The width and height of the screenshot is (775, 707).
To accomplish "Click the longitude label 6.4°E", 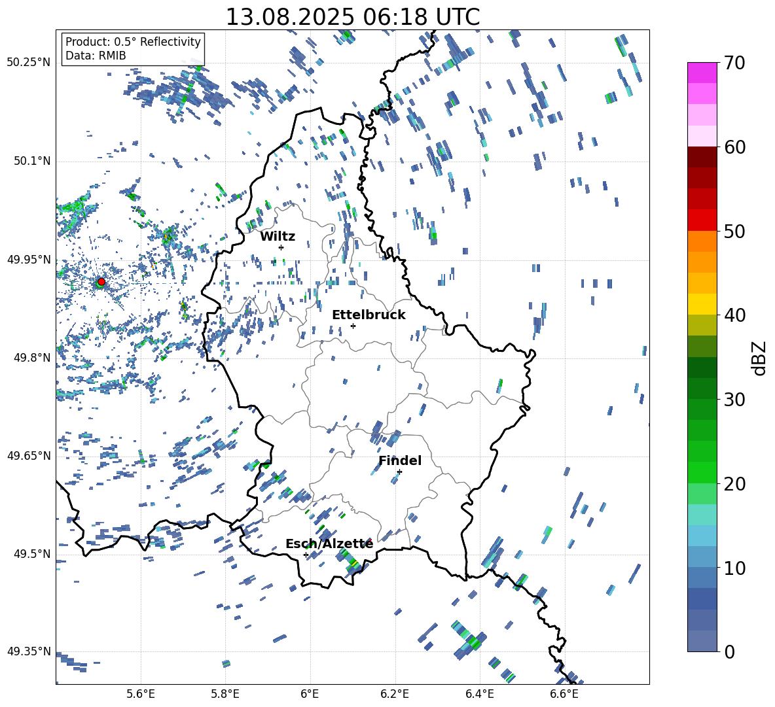I will (479, 694).
